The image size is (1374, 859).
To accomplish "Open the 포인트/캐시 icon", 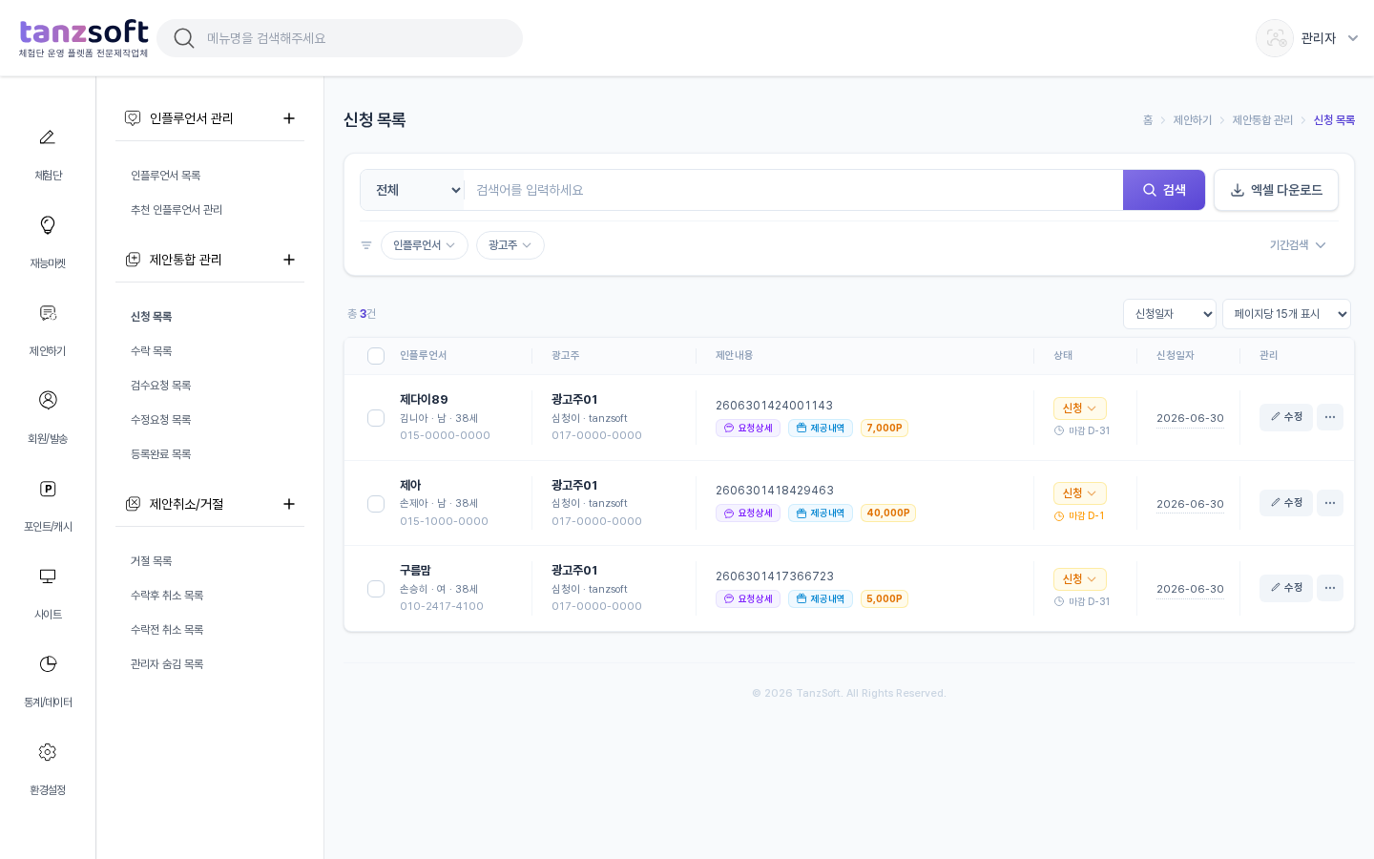I will point(48,489).
